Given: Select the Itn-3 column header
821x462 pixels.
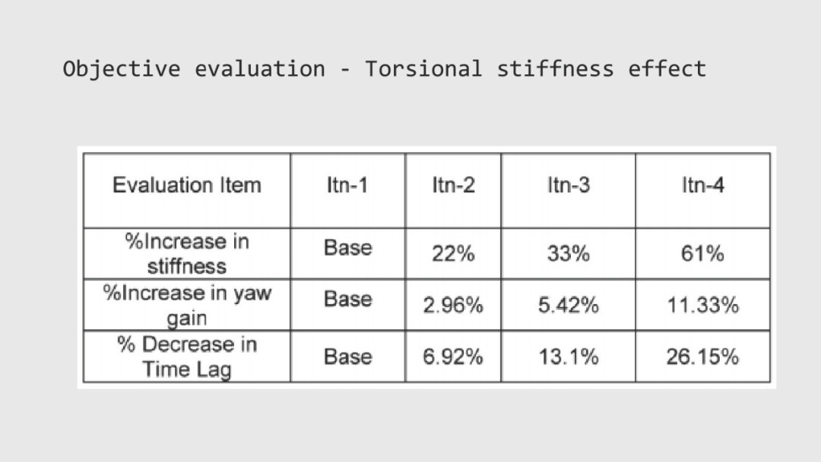Looking at the screenshot, I should [x=568, y=191].
